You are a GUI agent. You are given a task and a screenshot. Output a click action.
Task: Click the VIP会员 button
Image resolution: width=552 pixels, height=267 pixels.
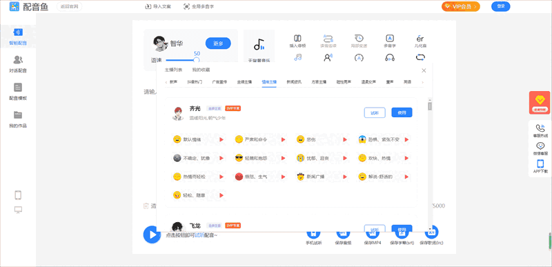point(461,6)
